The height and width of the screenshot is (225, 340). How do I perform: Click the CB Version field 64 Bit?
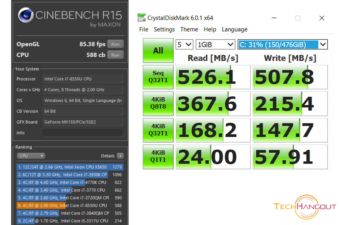[x=83, y=111]
